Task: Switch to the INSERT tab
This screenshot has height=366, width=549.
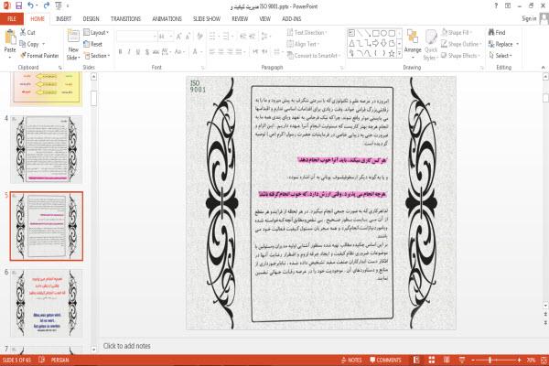Action: coord(63,18)
